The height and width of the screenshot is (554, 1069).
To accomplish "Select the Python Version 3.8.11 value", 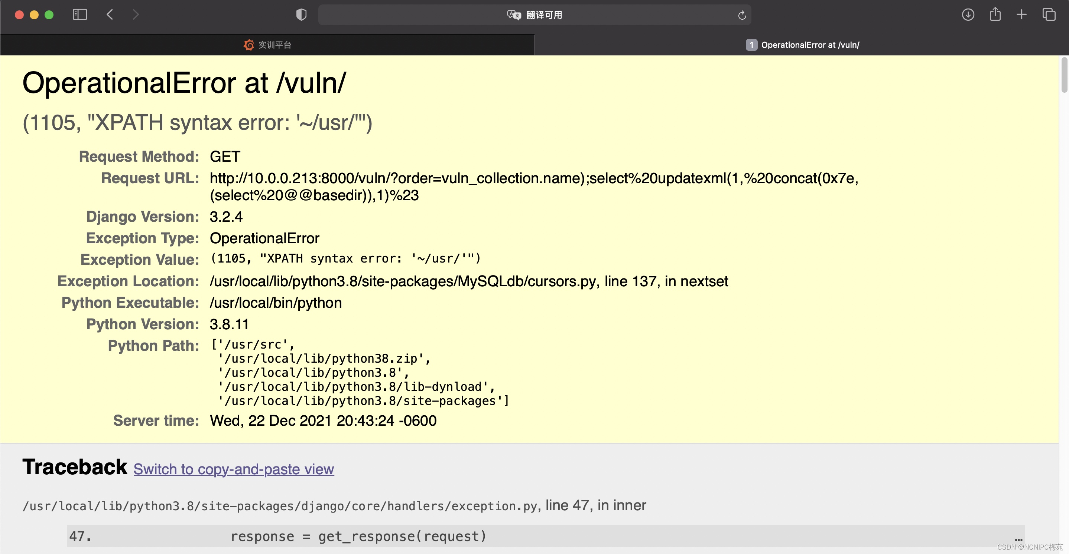I will point(229,324).
